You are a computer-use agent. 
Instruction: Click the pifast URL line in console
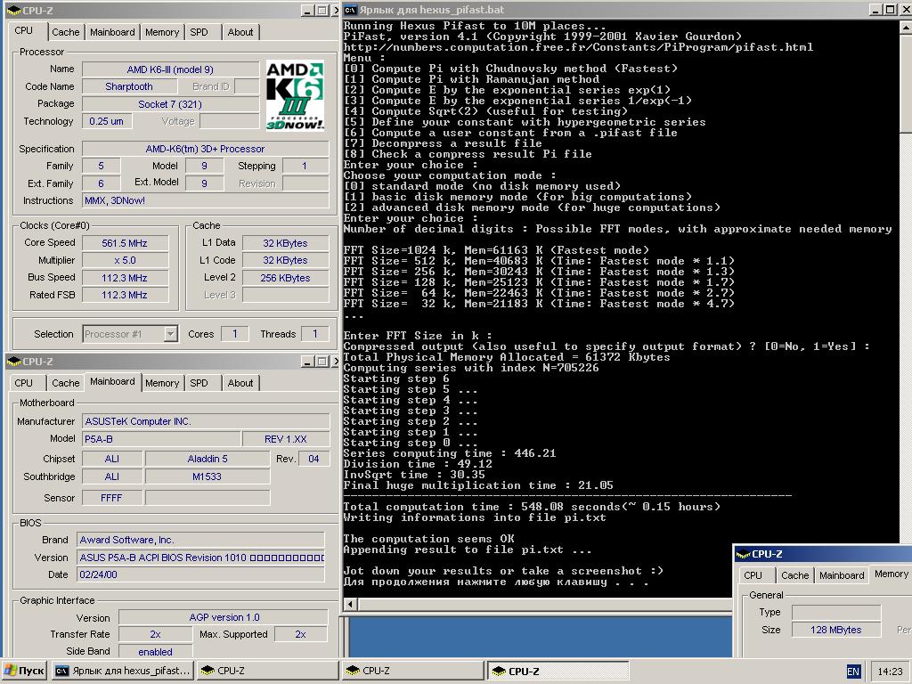coord(578,47)
